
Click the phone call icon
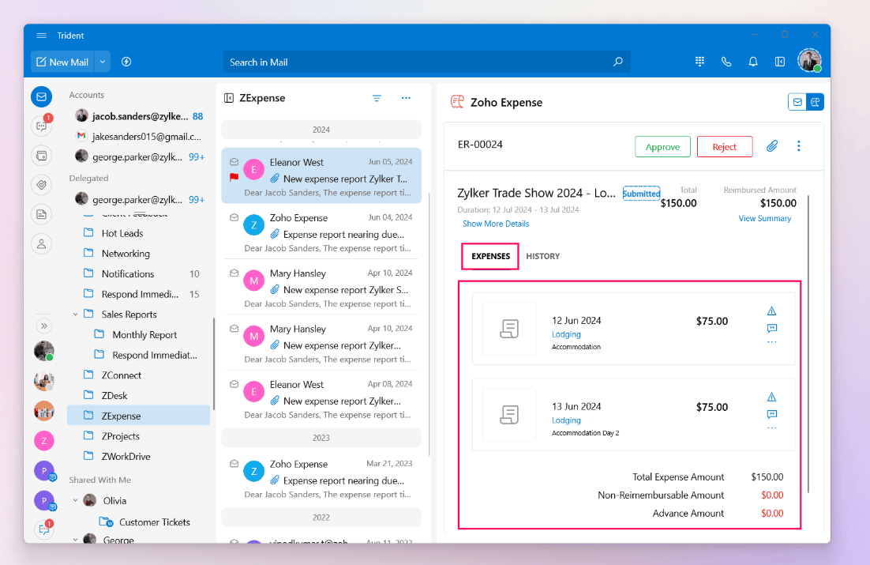(726, 62)
